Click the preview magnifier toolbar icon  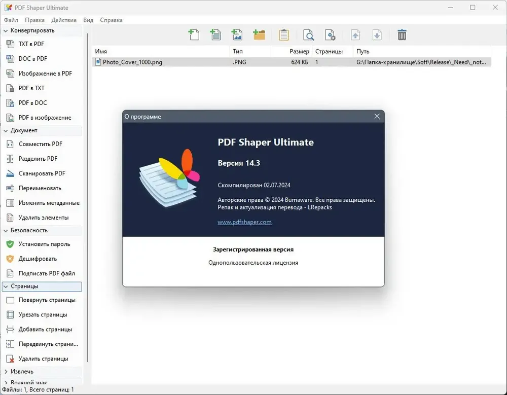pos(308,34)
